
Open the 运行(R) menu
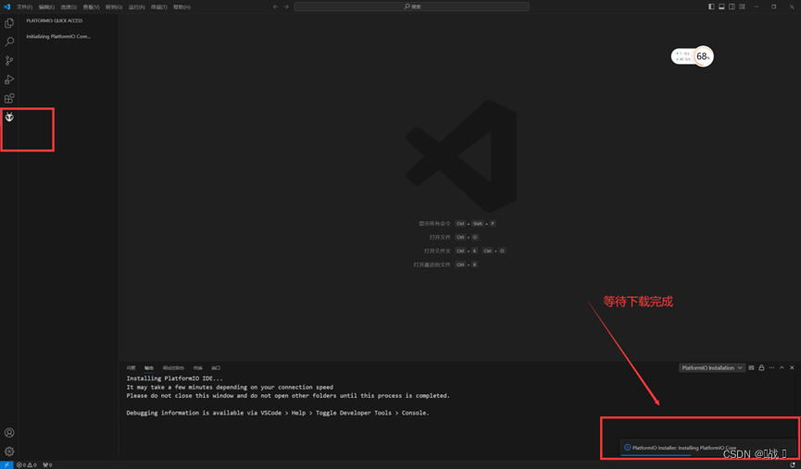(x=136, y=7)
